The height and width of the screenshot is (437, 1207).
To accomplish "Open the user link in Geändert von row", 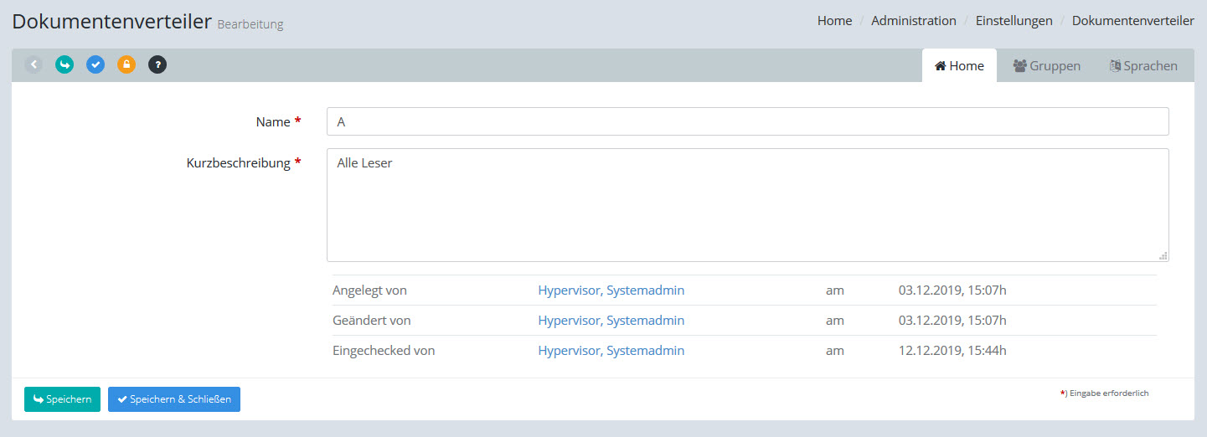I will pyautogui.click(x=611, y=321).
